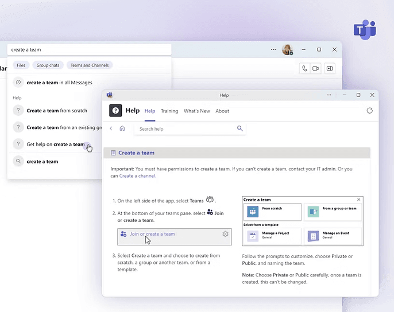Start a video call with camera icon

tap(316, 68)
